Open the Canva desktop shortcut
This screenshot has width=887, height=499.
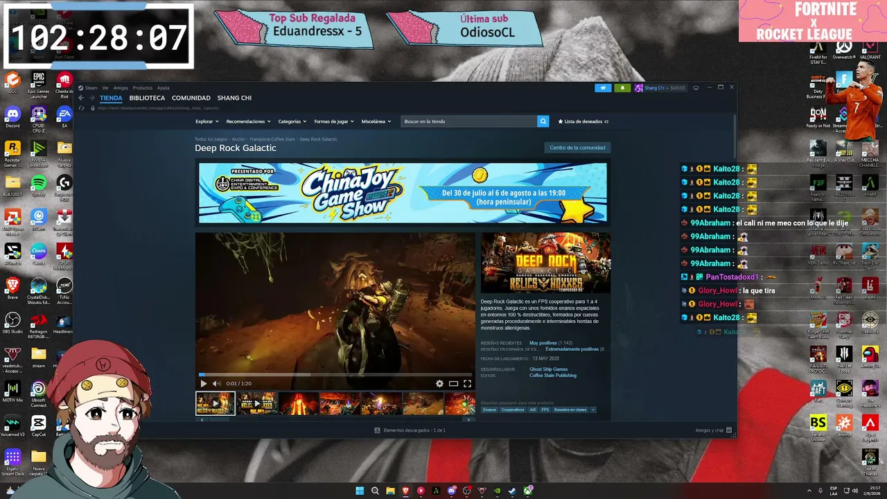pyautogui.click(x=39, y=254)
